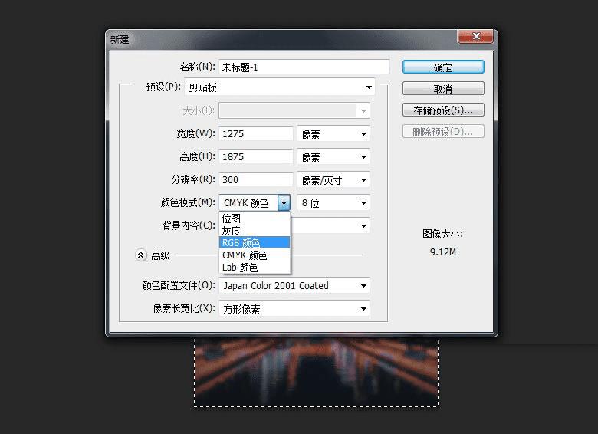Click the 9.12M image size value
This screenshot has height=434, width=598.
(443, 252)
